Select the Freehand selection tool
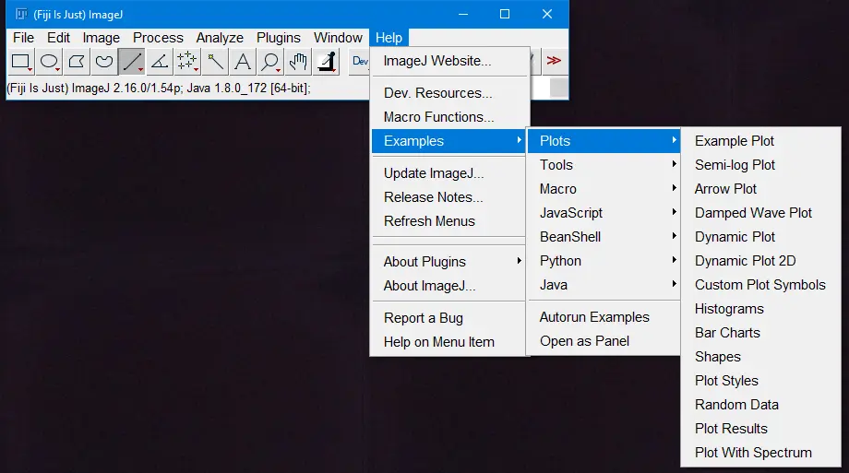The image size is (849, 473). [x=105, y=62]
